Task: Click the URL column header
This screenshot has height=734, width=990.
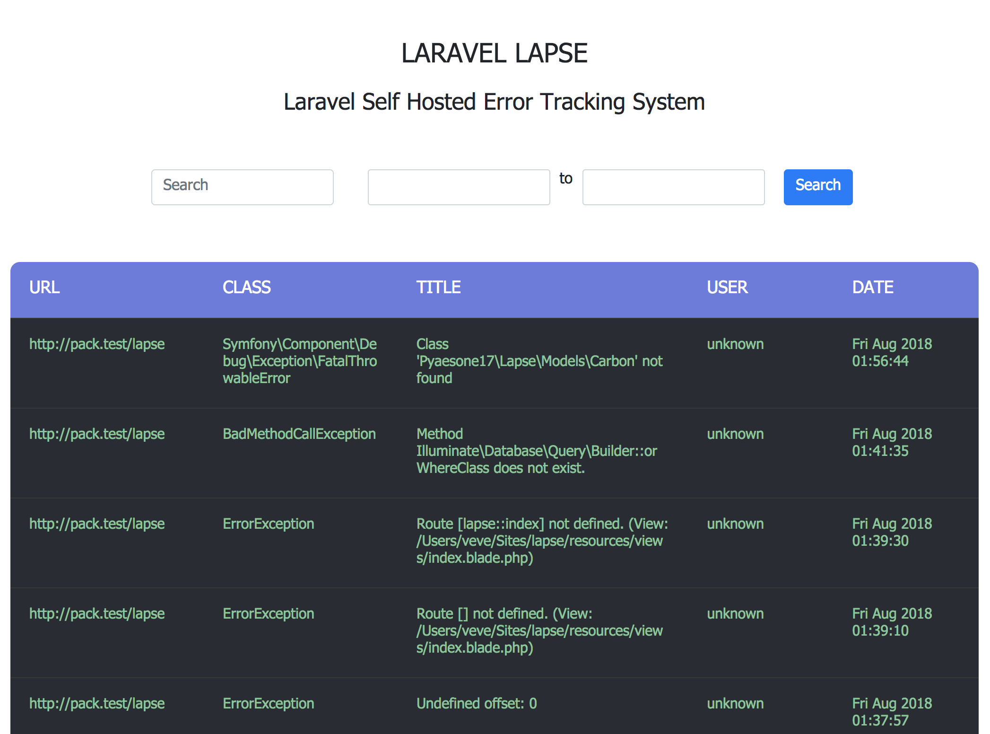Action: click(x=44, y=287)
